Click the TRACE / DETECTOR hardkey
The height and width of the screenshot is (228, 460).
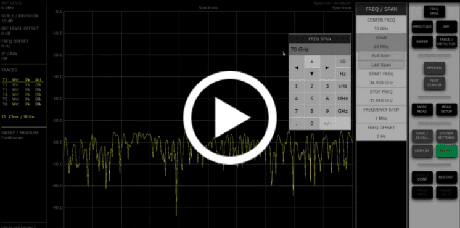(x=446, y=42)
